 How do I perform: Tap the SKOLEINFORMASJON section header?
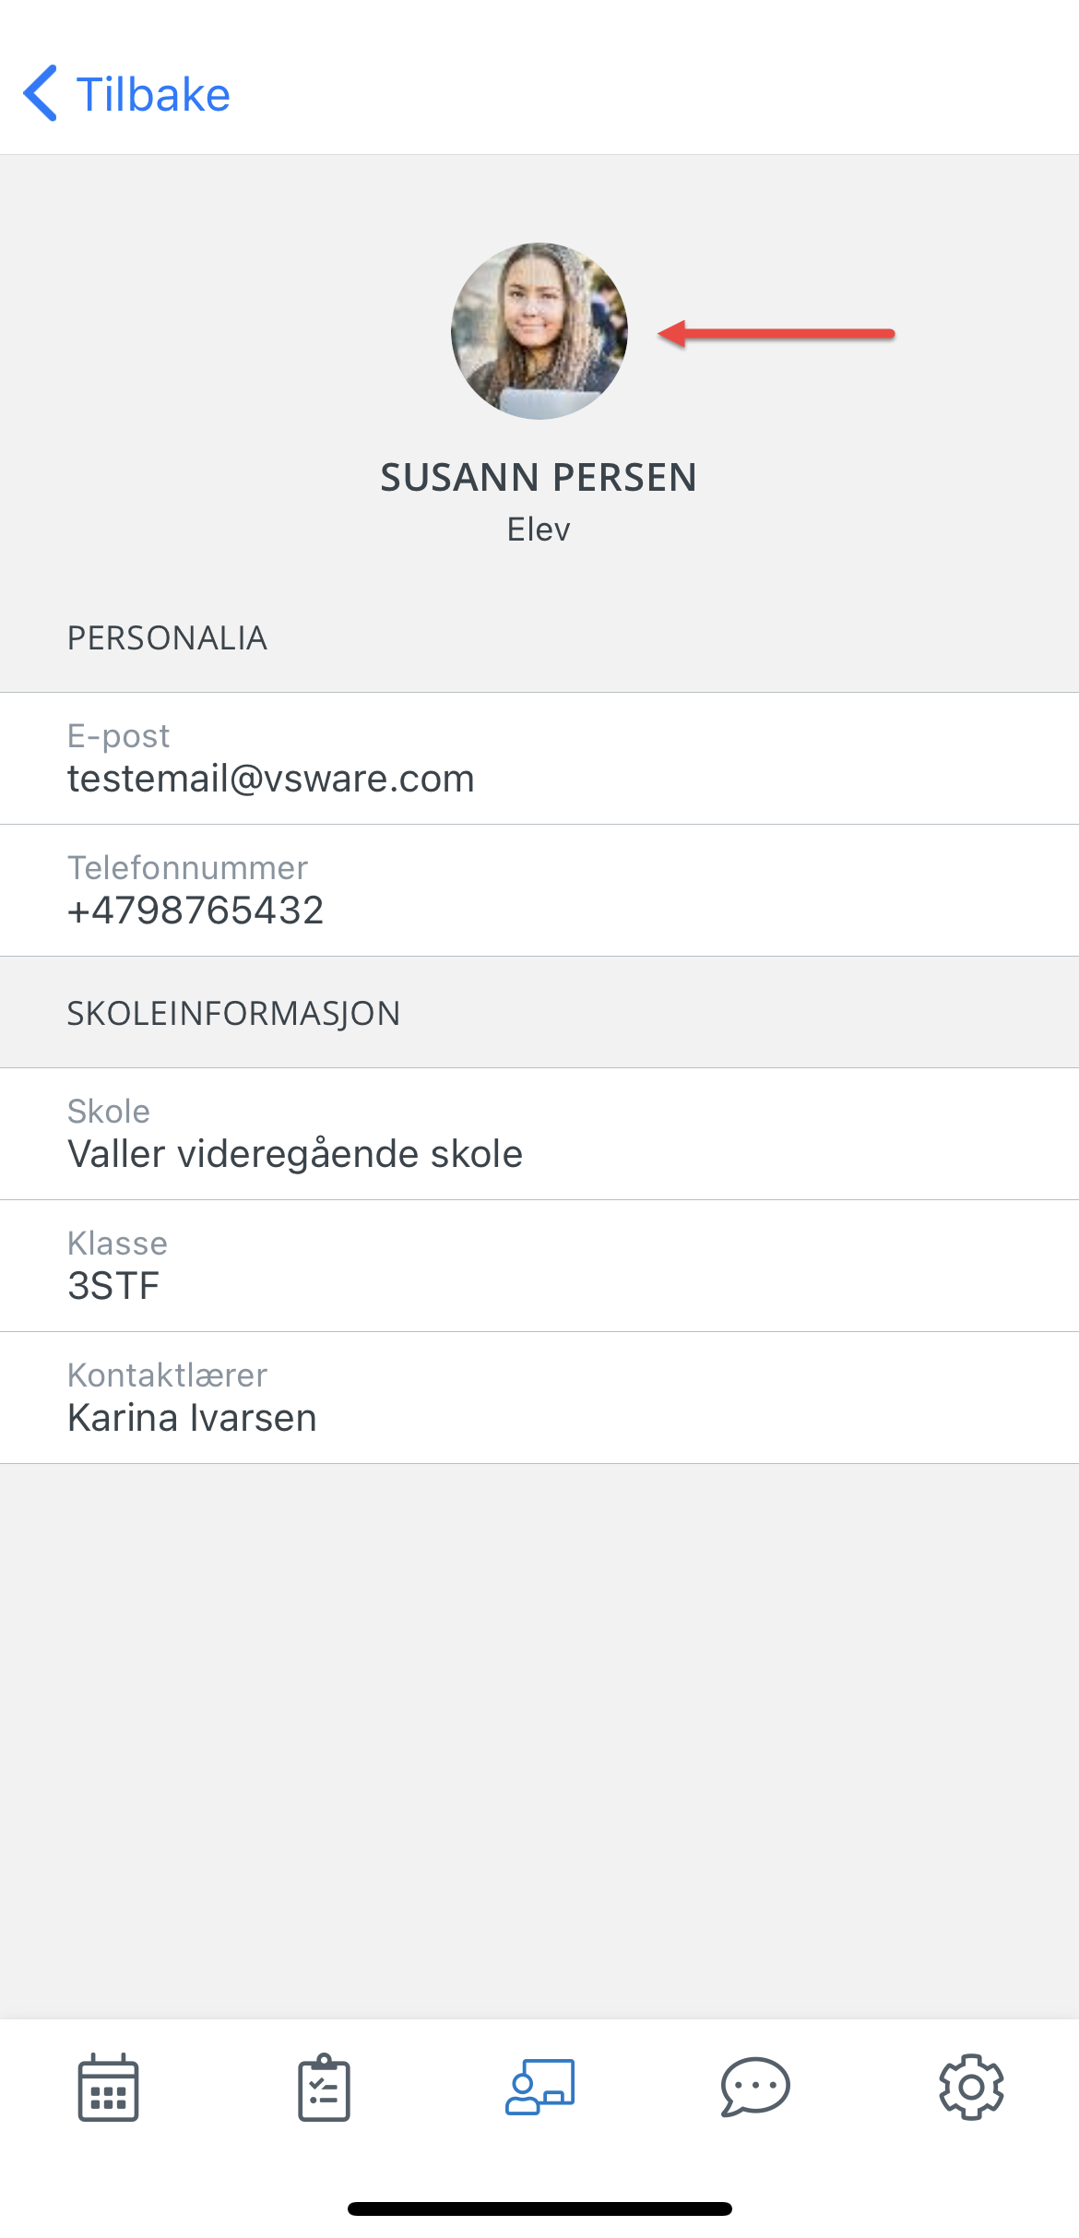point(233,1014)
